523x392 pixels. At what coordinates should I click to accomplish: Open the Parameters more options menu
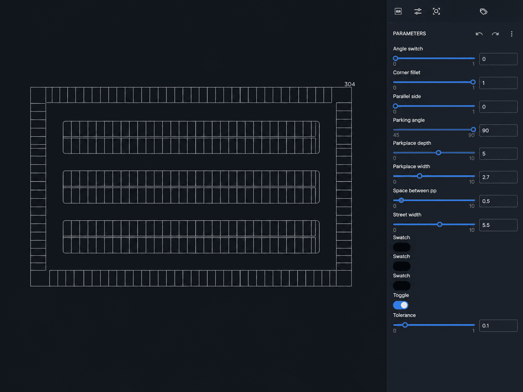point(511,34)
